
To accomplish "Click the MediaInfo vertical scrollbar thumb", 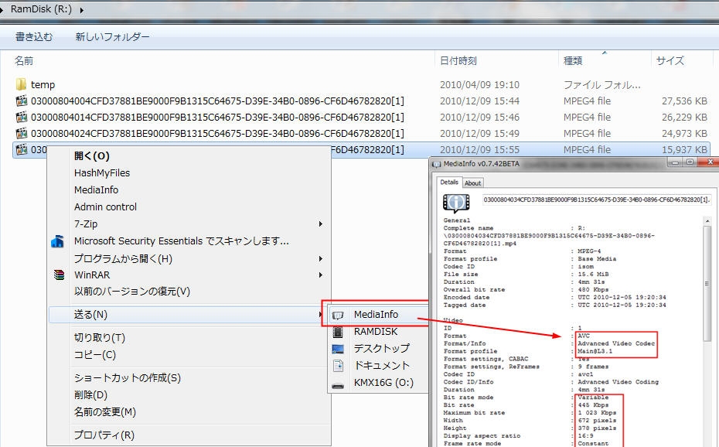I will (707, 283).
